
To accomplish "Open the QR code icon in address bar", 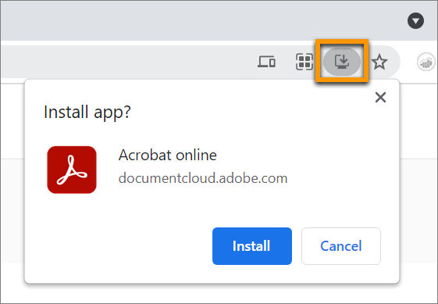I will [x=304, y=62].
